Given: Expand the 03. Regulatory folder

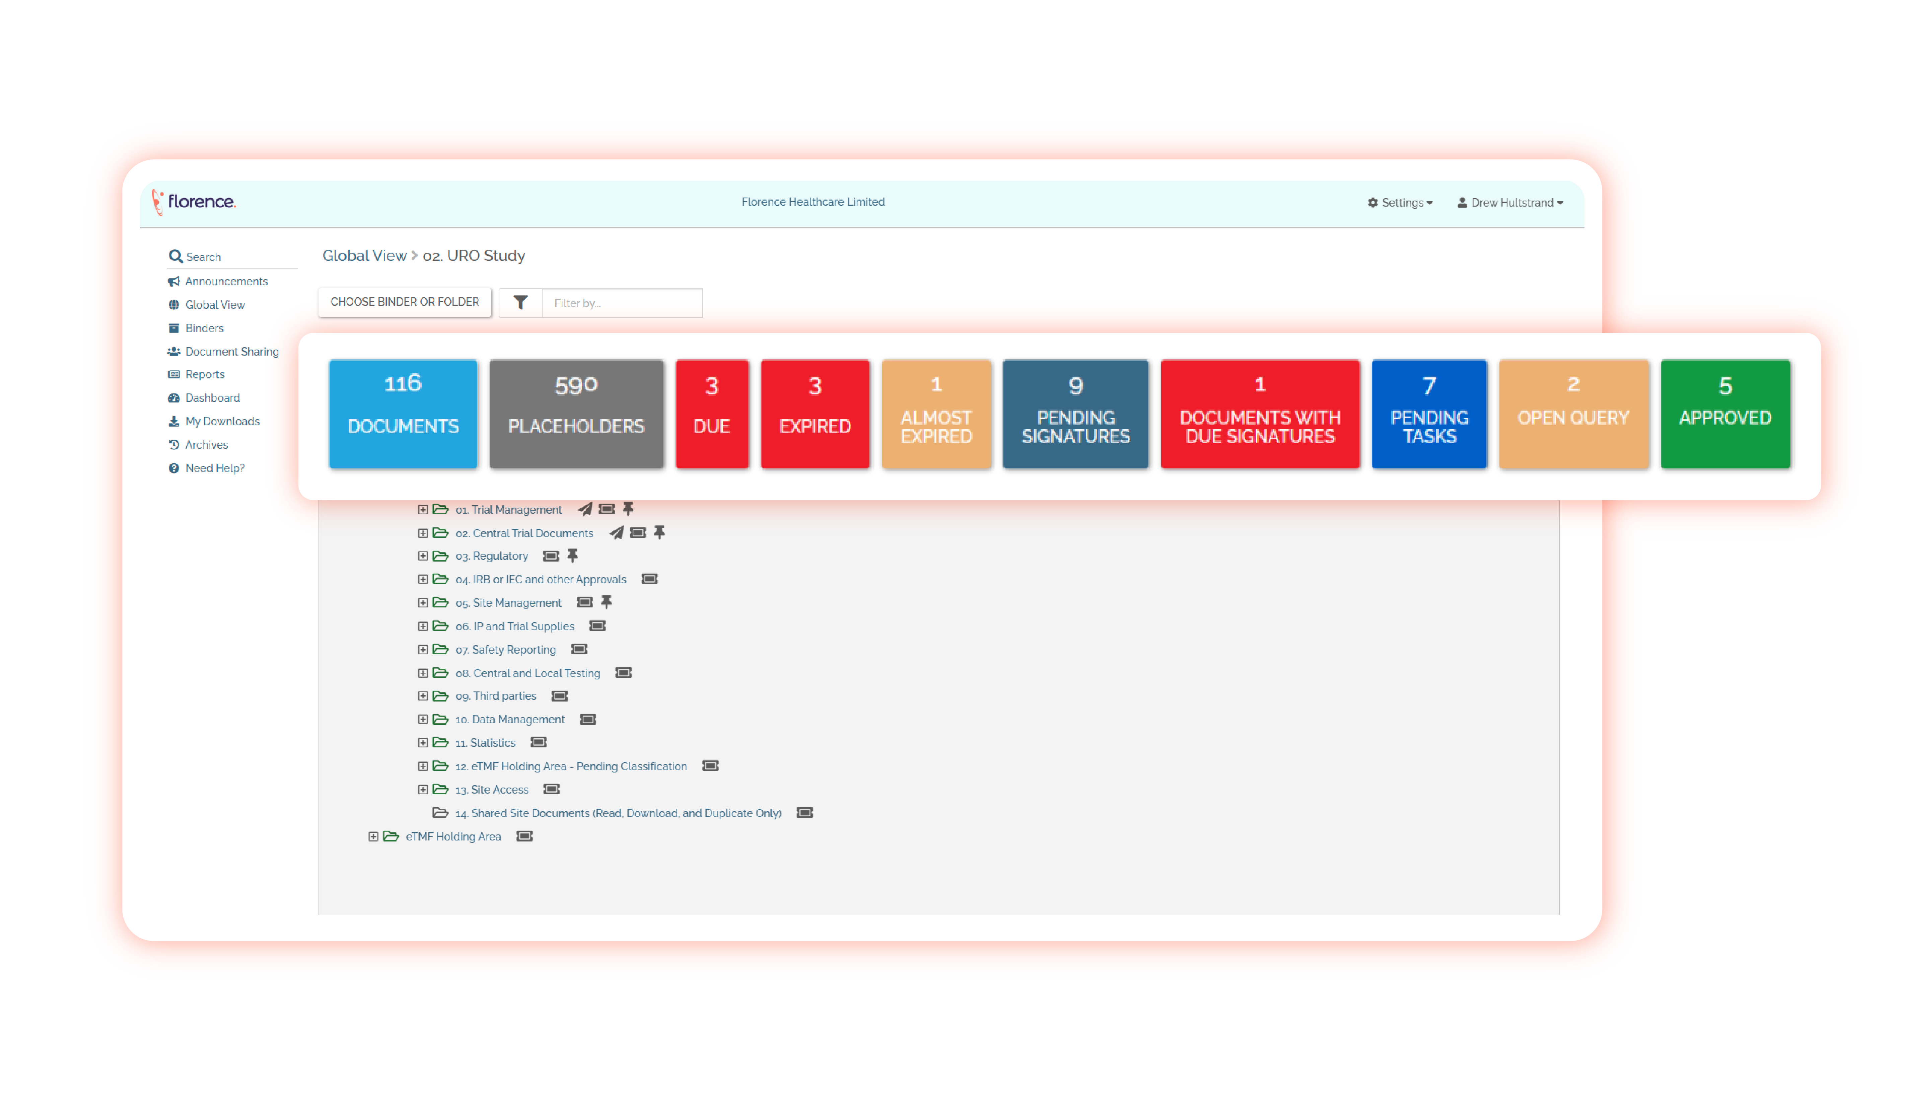Looking at the screenshot, I should 423,556.
